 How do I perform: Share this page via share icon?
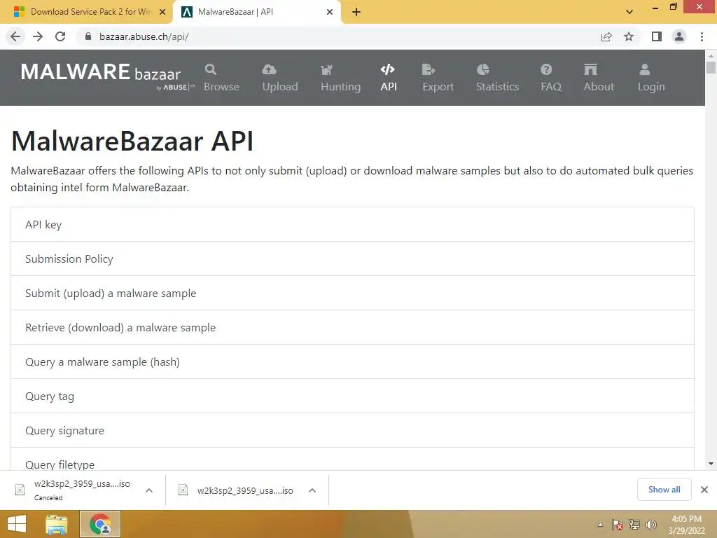coord(606,36)
